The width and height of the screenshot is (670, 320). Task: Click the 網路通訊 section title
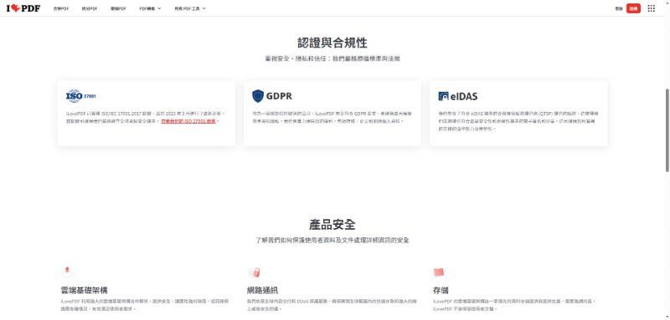pyautogui.click(x=262, y=291)
